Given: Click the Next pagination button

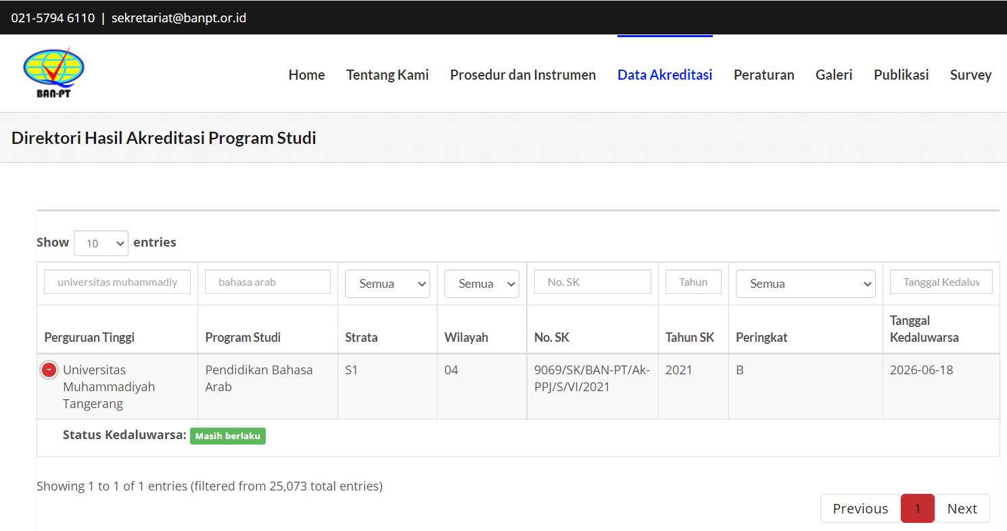Looking at the screenshot, I should point(962,509).
